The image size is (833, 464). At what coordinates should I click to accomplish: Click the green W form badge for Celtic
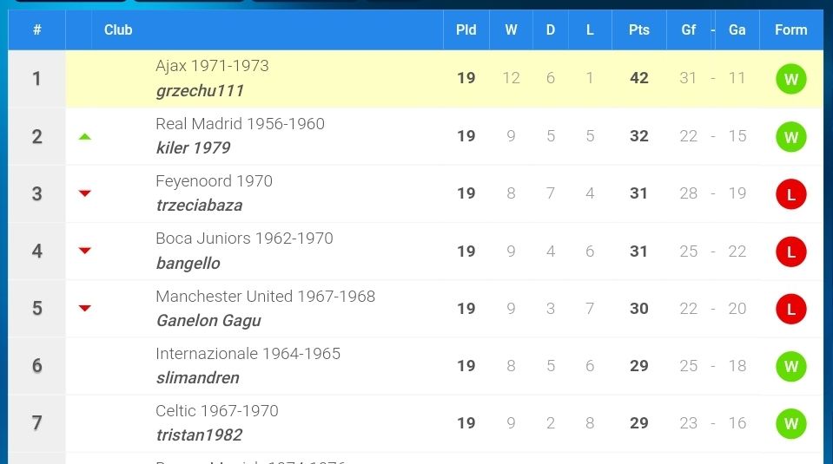click(790, 424)
